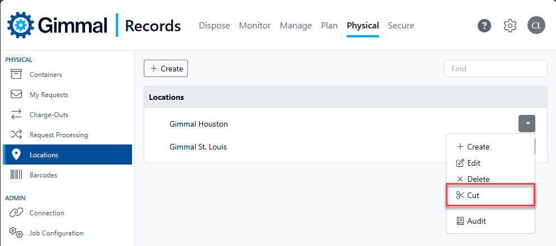
Task: Select the Containers box icon in sidebar
Action: 16,74
